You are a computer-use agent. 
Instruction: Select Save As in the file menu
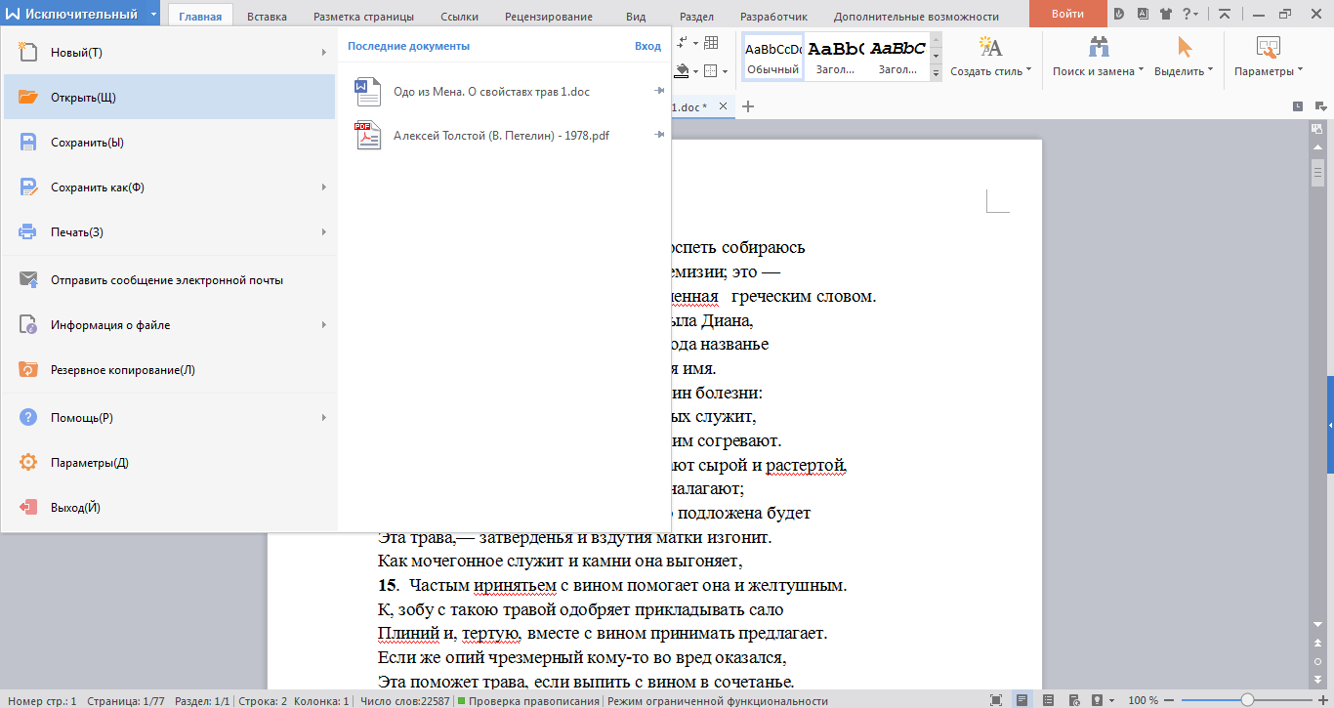pyautogui.click(x=98, y=187)
